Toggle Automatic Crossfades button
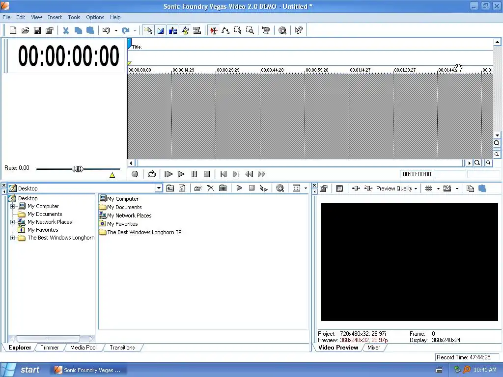 click(x=161, y=30)
